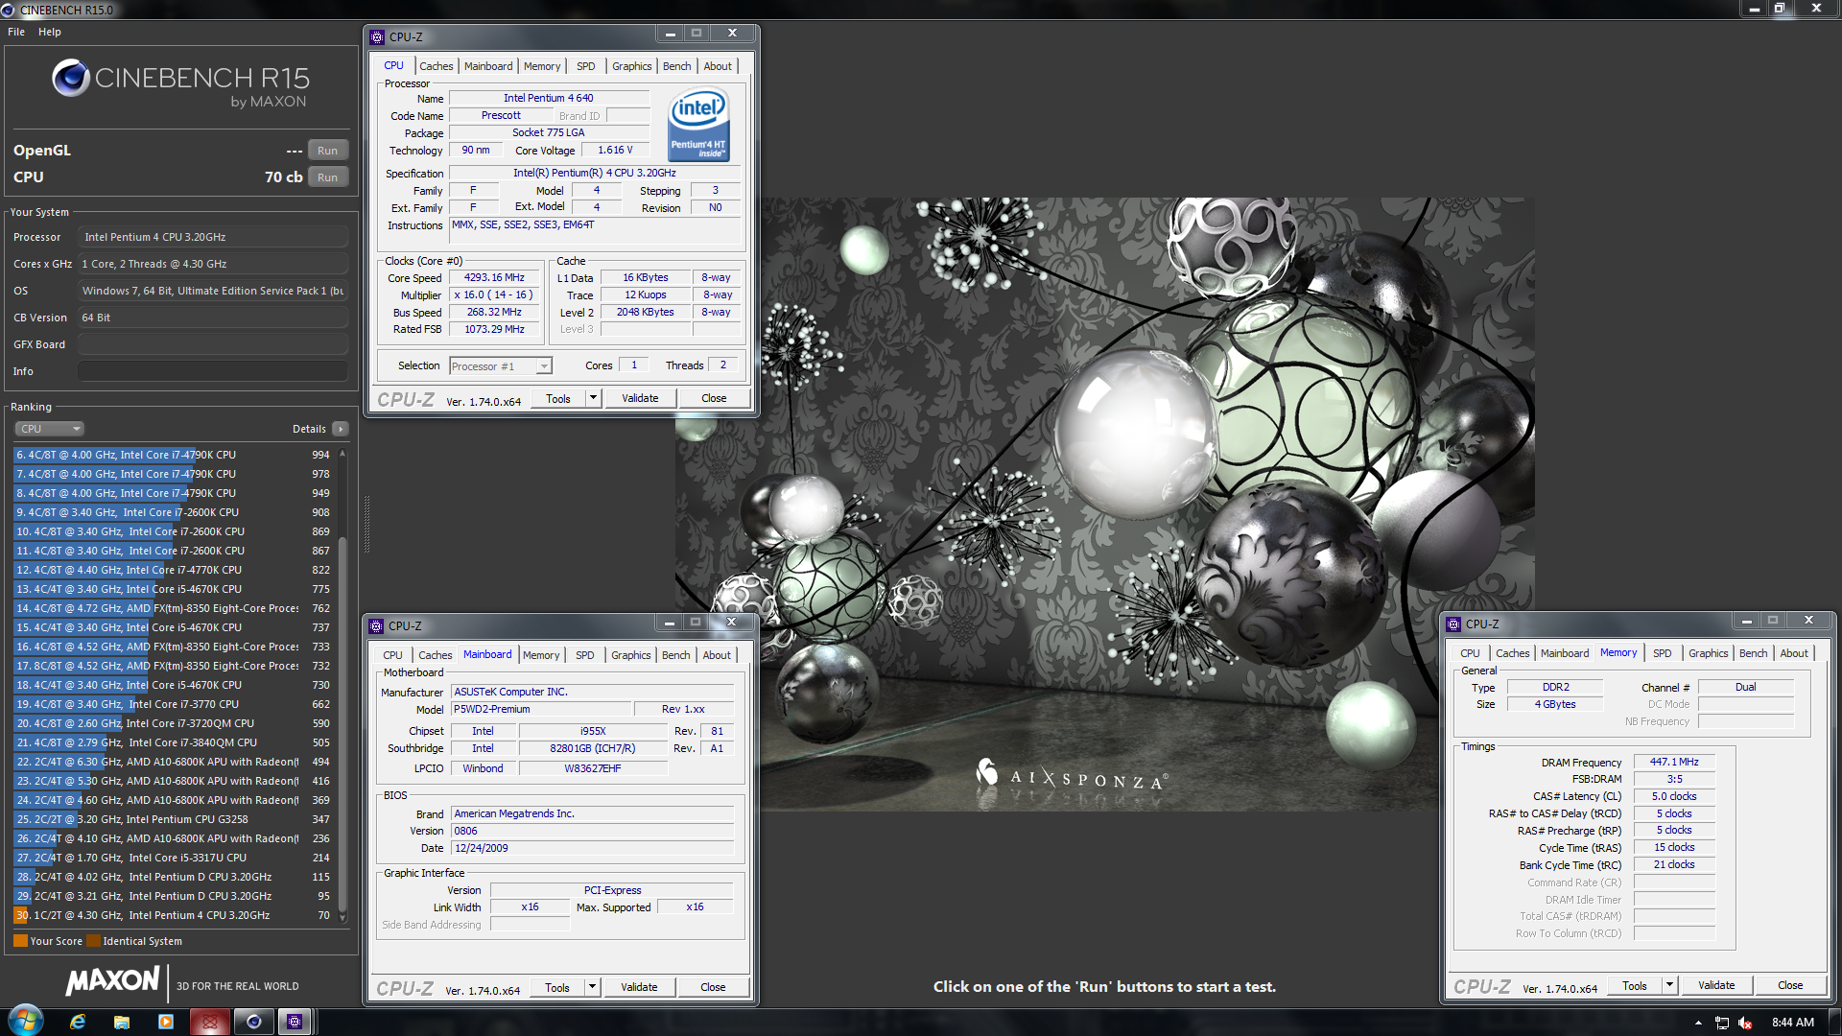Switch to the CPU-Z taskbar button
Image resolution: width=1842 pixels, height=1036 pixels.
[295, 1022]
